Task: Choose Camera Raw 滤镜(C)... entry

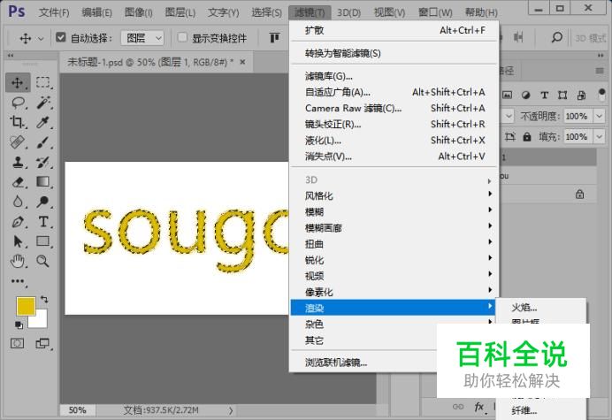Action: click(394, 108)
